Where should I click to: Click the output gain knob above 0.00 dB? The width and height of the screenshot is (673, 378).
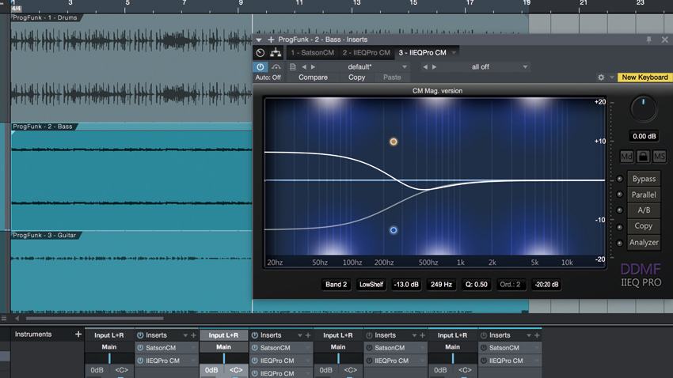click(643, 108)
